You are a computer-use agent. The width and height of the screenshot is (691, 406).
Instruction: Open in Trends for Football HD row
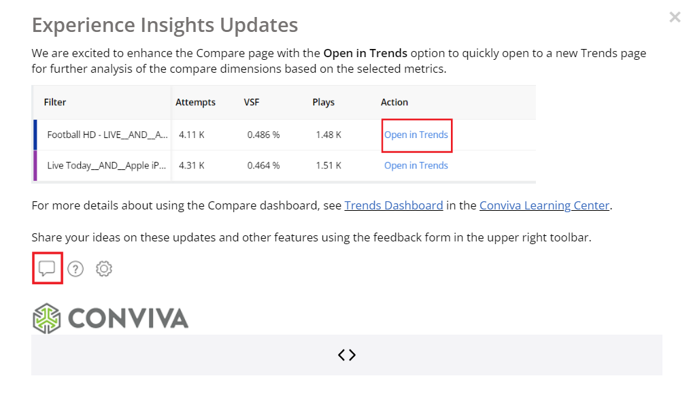point(416,135)
